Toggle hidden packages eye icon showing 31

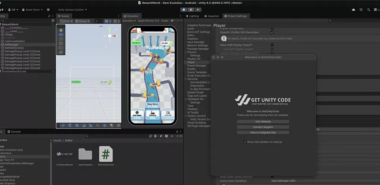pos(179,136)
